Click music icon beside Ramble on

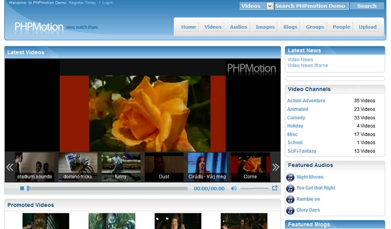[x=290, y=199]
